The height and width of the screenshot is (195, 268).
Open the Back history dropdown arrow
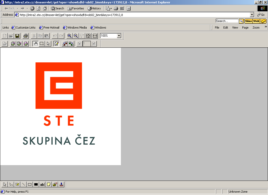[18, 8]
